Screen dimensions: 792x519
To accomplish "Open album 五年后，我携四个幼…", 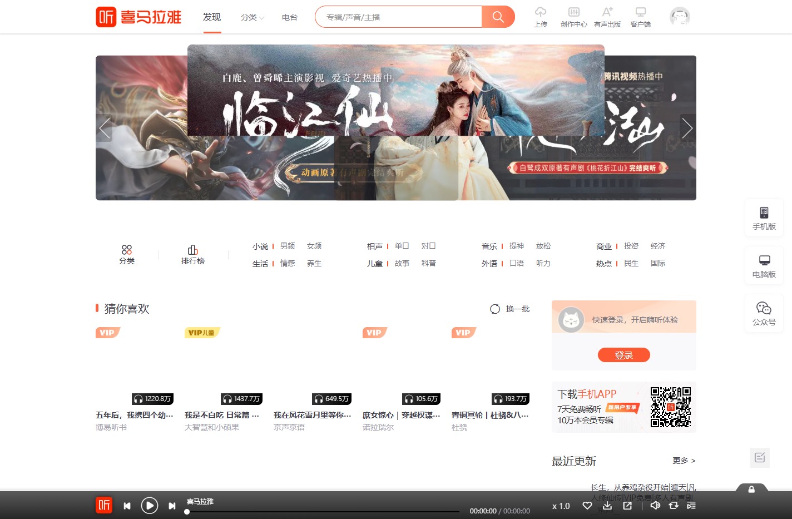I will [x=135, y=415].
